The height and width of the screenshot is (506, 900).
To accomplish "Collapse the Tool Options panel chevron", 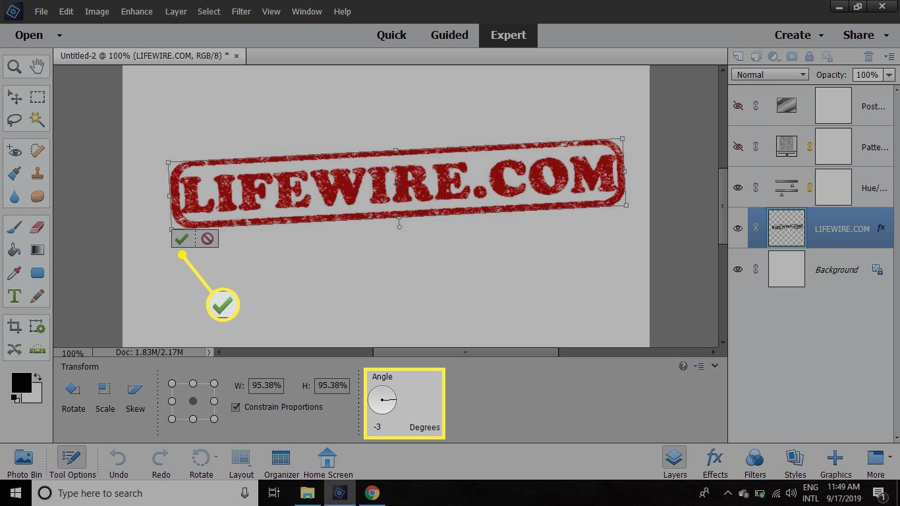I will (715, 366).
